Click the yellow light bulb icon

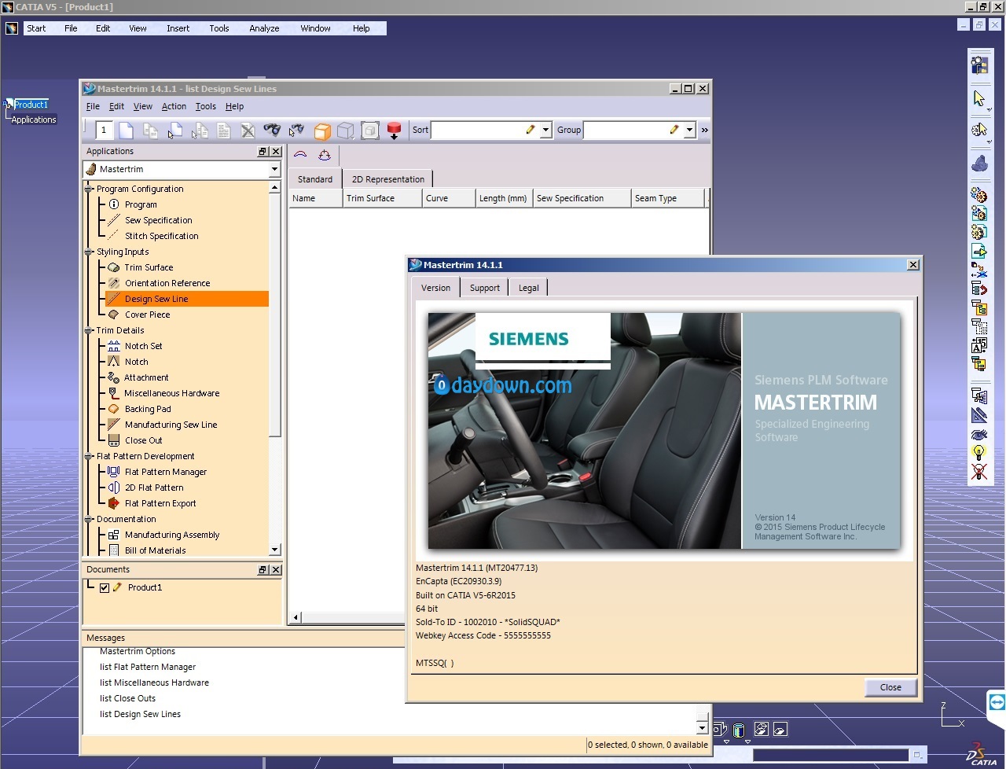978,452
